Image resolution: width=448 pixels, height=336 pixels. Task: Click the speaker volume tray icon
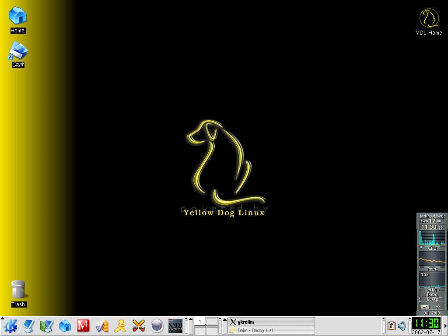402,326
